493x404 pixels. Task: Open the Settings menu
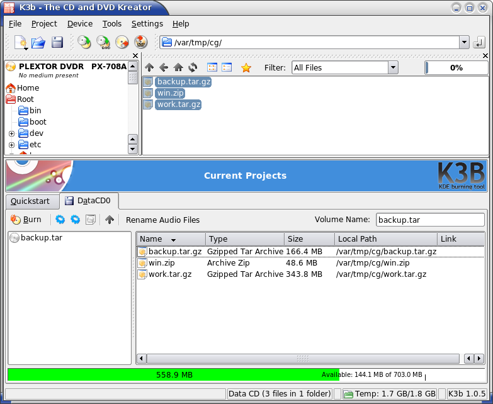coord(147,24)
